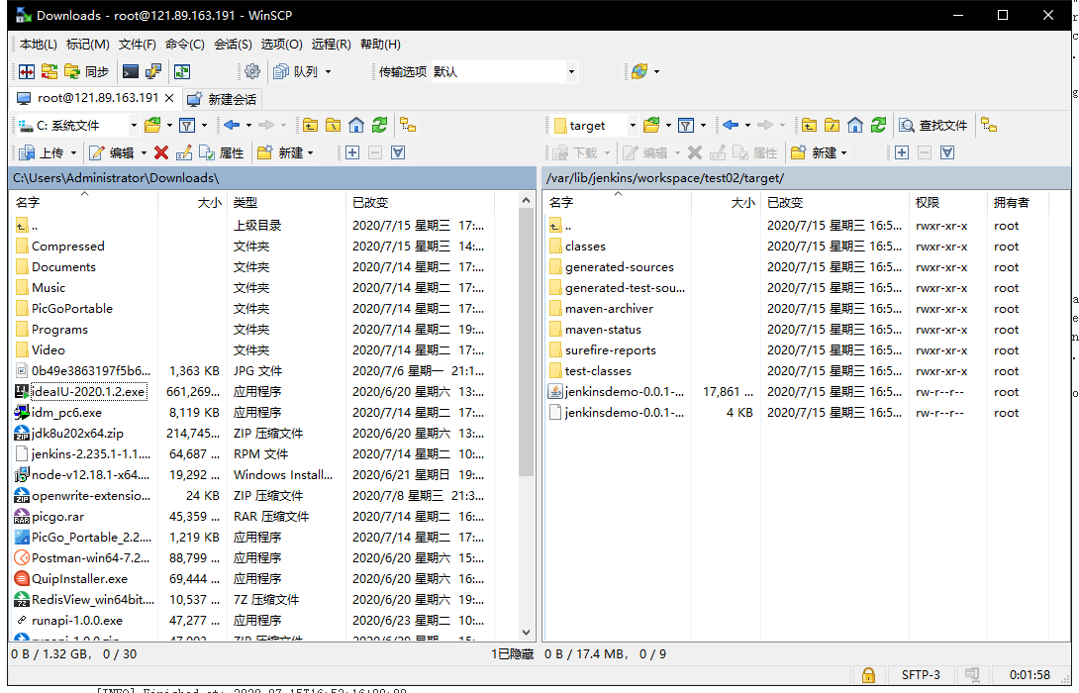Screen dimensions: 1079x693
Task: Select the red X delete icon for local files
Action: [161, 151]
